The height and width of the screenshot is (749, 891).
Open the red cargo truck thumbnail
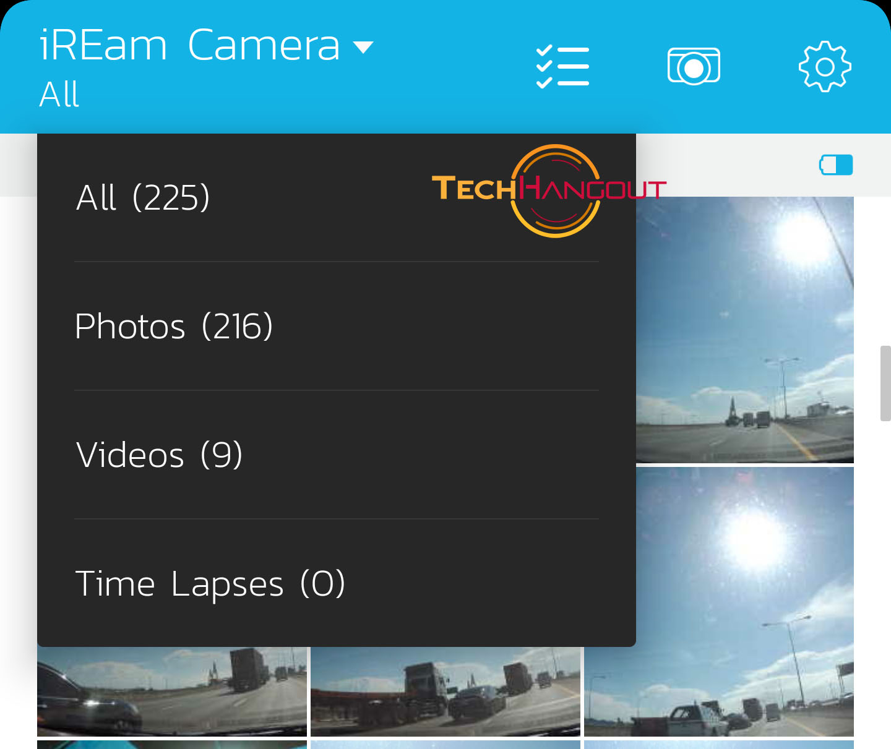point(445,691)
